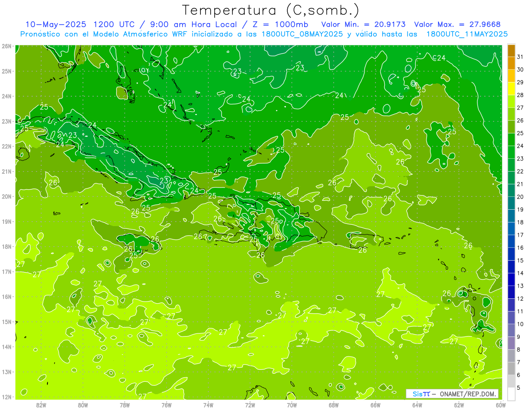Image resolution: width=532 pixels, height=411 pixels.
Task: Select the gray swatch between legend 6 and 7
Action: coord(511,368)
